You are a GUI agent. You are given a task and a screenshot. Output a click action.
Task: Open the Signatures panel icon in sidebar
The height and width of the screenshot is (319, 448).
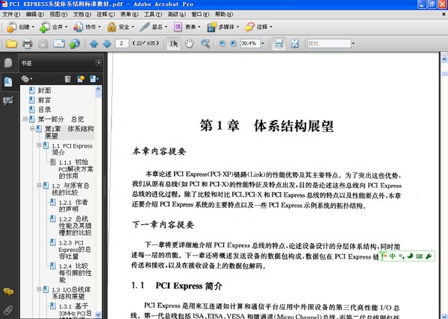pyautogui.click(x=8, y=101)
